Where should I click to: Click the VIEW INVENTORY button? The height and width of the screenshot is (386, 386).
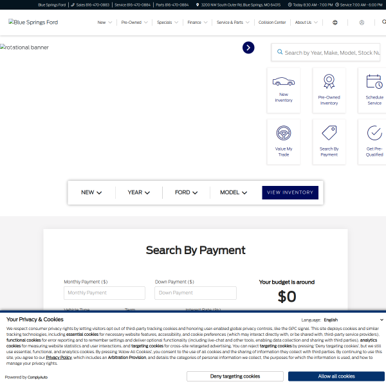[x=290, y=192]
